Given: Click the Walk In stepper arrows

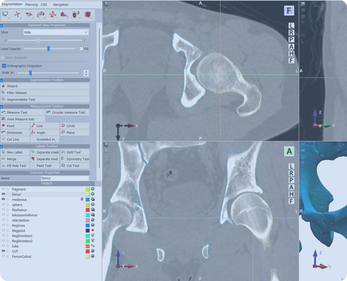Looking at the screenshot, I should (86, 73).
